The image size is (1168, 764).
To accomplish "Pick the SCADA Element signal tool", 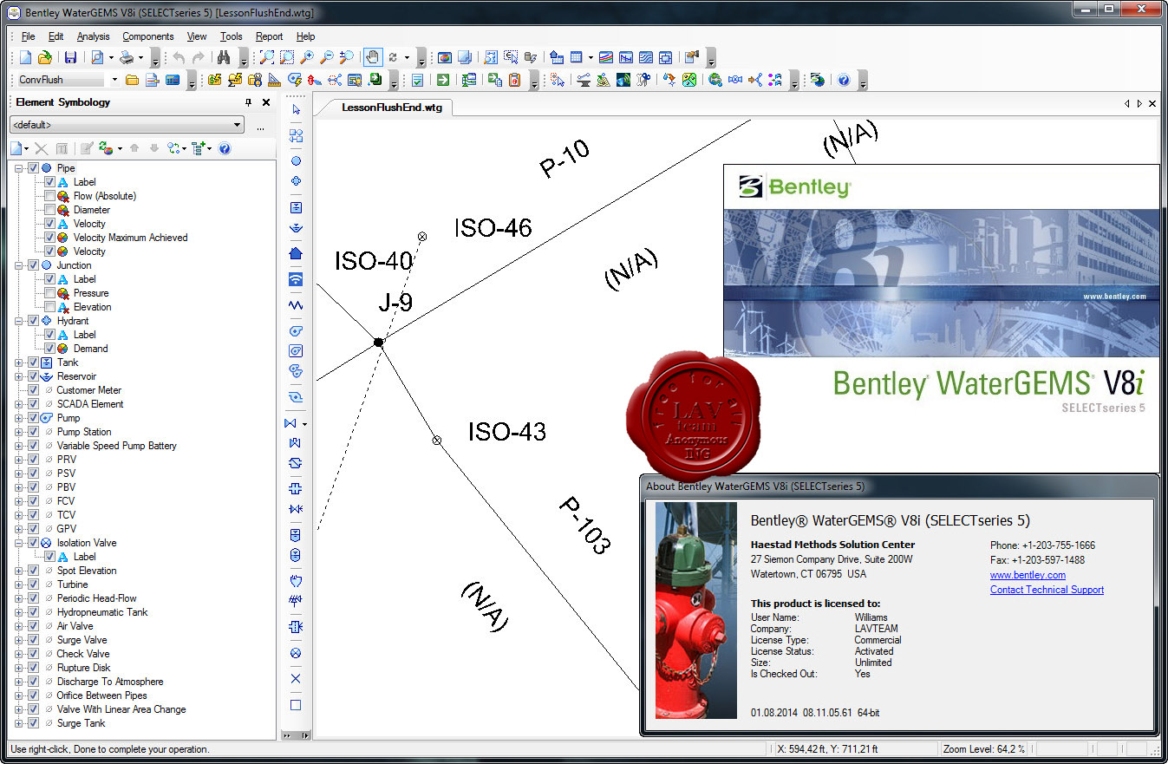I will coord(296,279).
